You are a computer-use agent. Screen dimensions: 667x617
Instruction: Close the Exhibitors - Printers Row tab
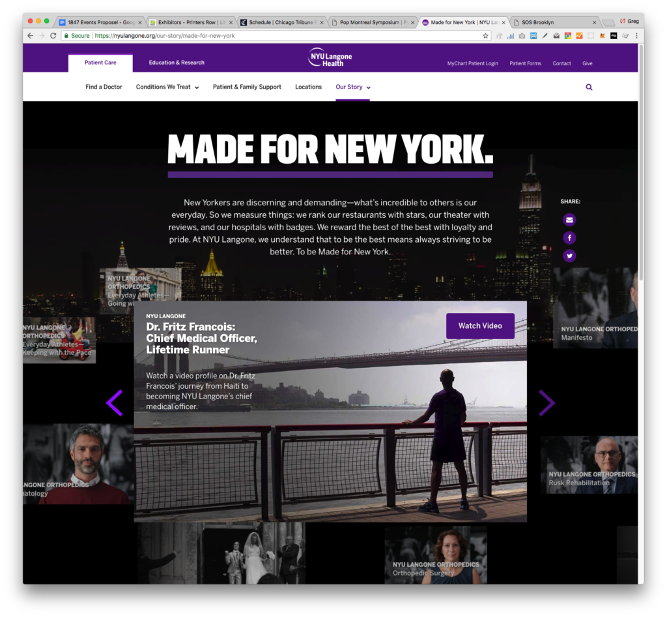[231, 23]
